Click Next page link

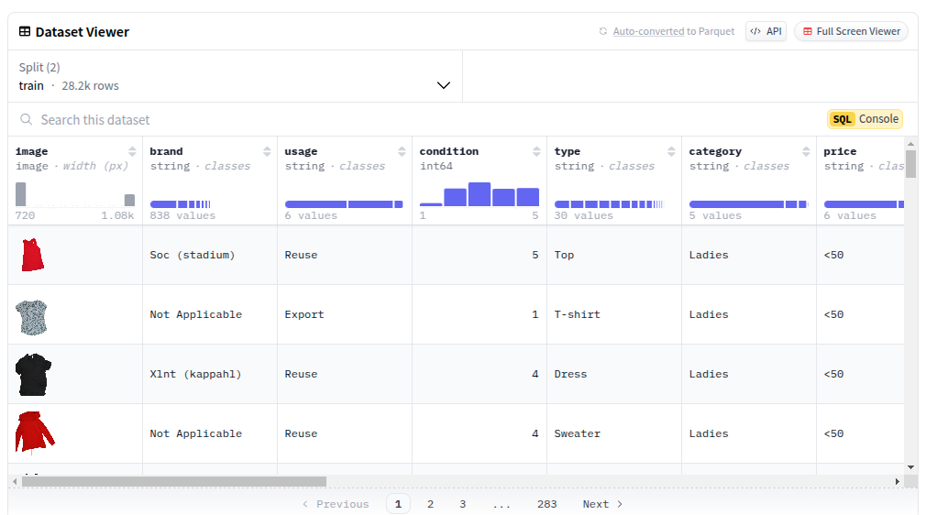[x=602, y=504]
